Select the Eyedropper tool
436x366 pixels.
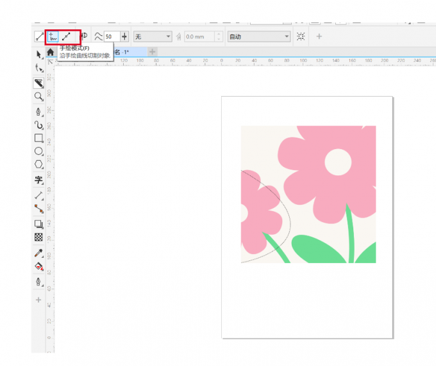[39, 253]
